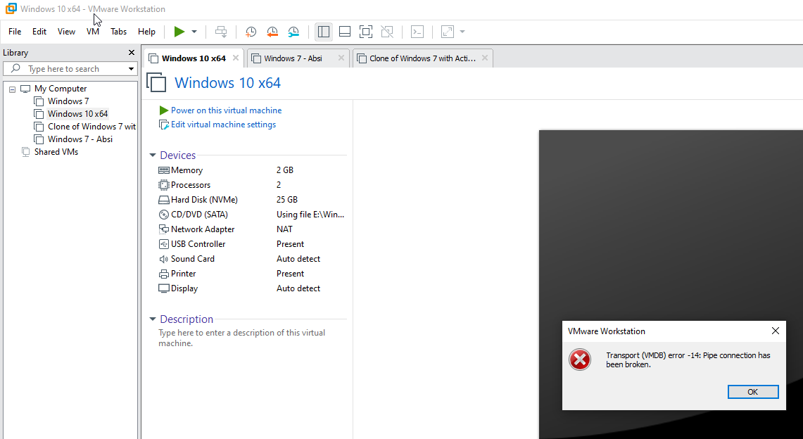
Task: Close the Windows 7 - Absi tab
Action: click(x=341, y=58)
